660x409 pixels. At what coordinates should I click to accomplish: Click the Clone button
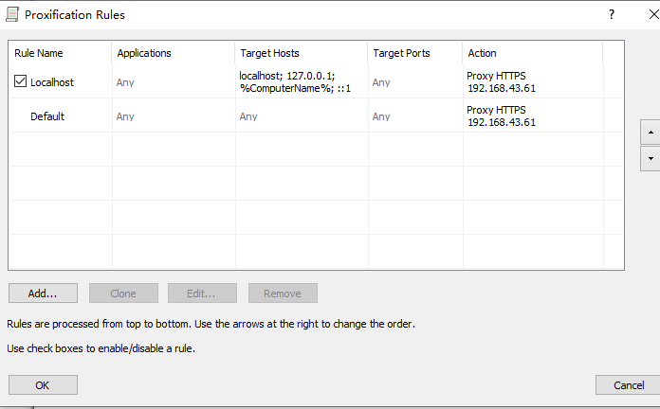pyautogui.click(x=123, y=293)
